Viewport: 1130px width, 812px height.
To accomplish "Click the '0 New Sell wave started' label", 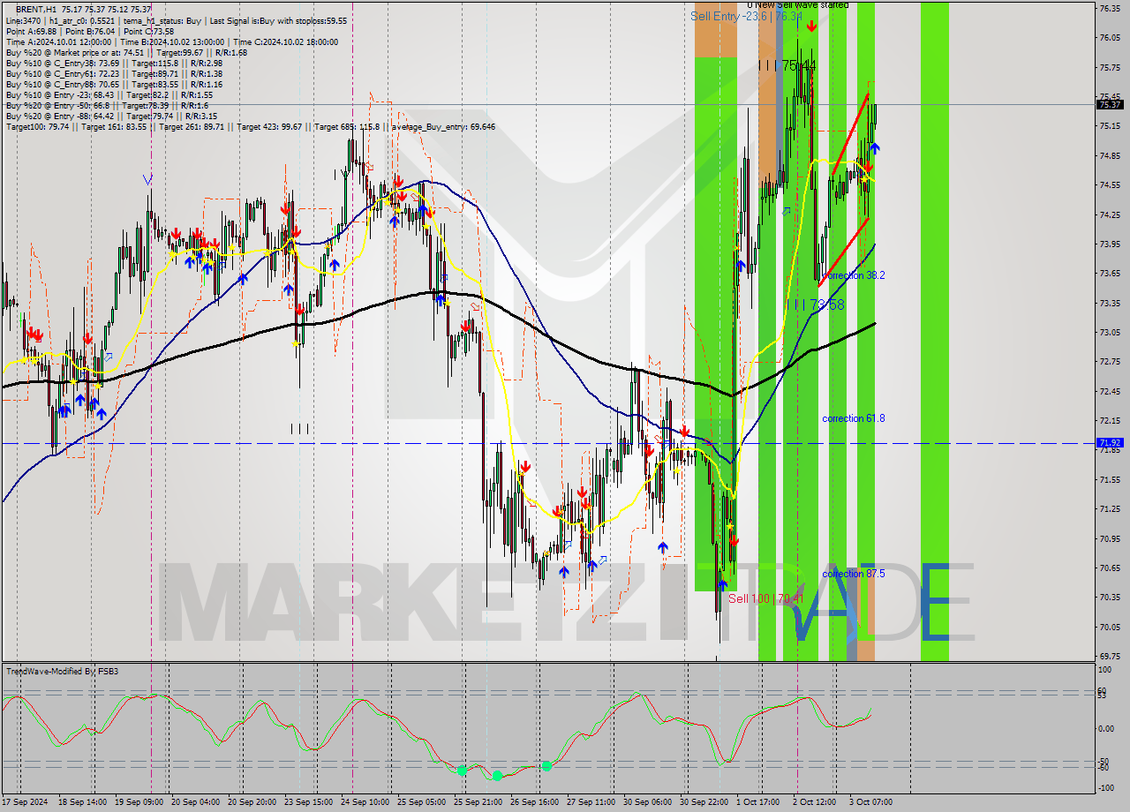I will (x=797, y=5).
